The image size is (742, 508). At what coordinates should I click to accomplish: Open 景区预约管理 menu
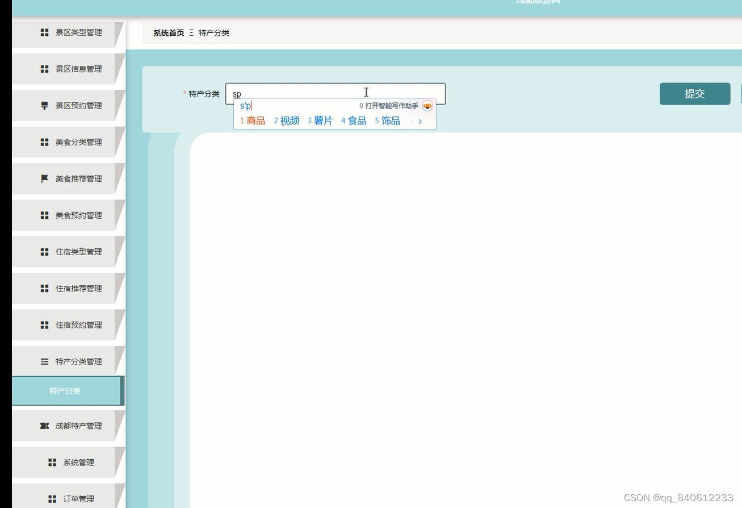[x=68, y=106]
